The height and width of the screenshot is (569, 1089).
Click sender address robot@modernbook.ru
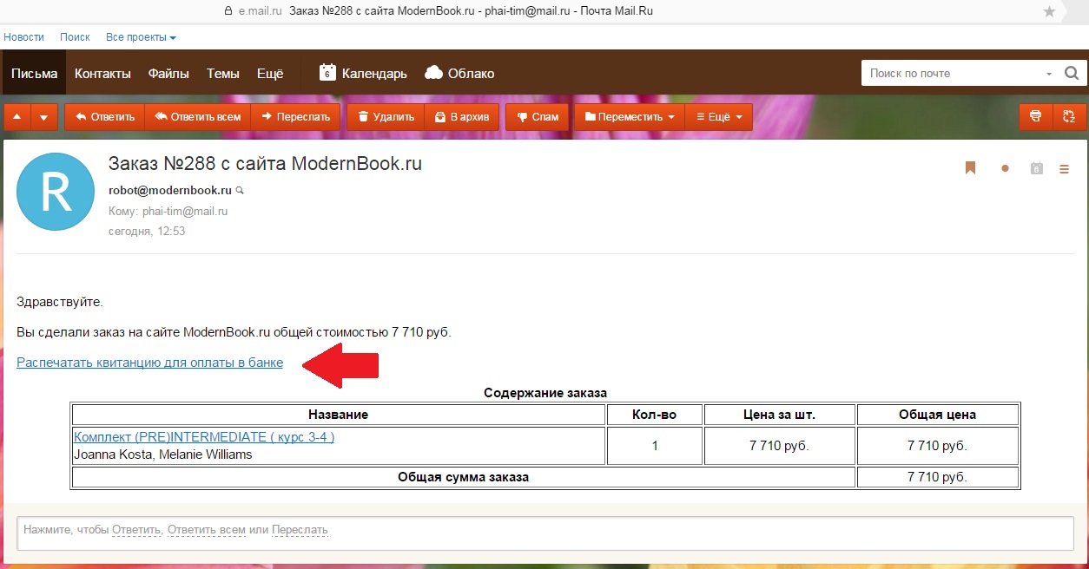pyautogui.click(x=169, y=190)
